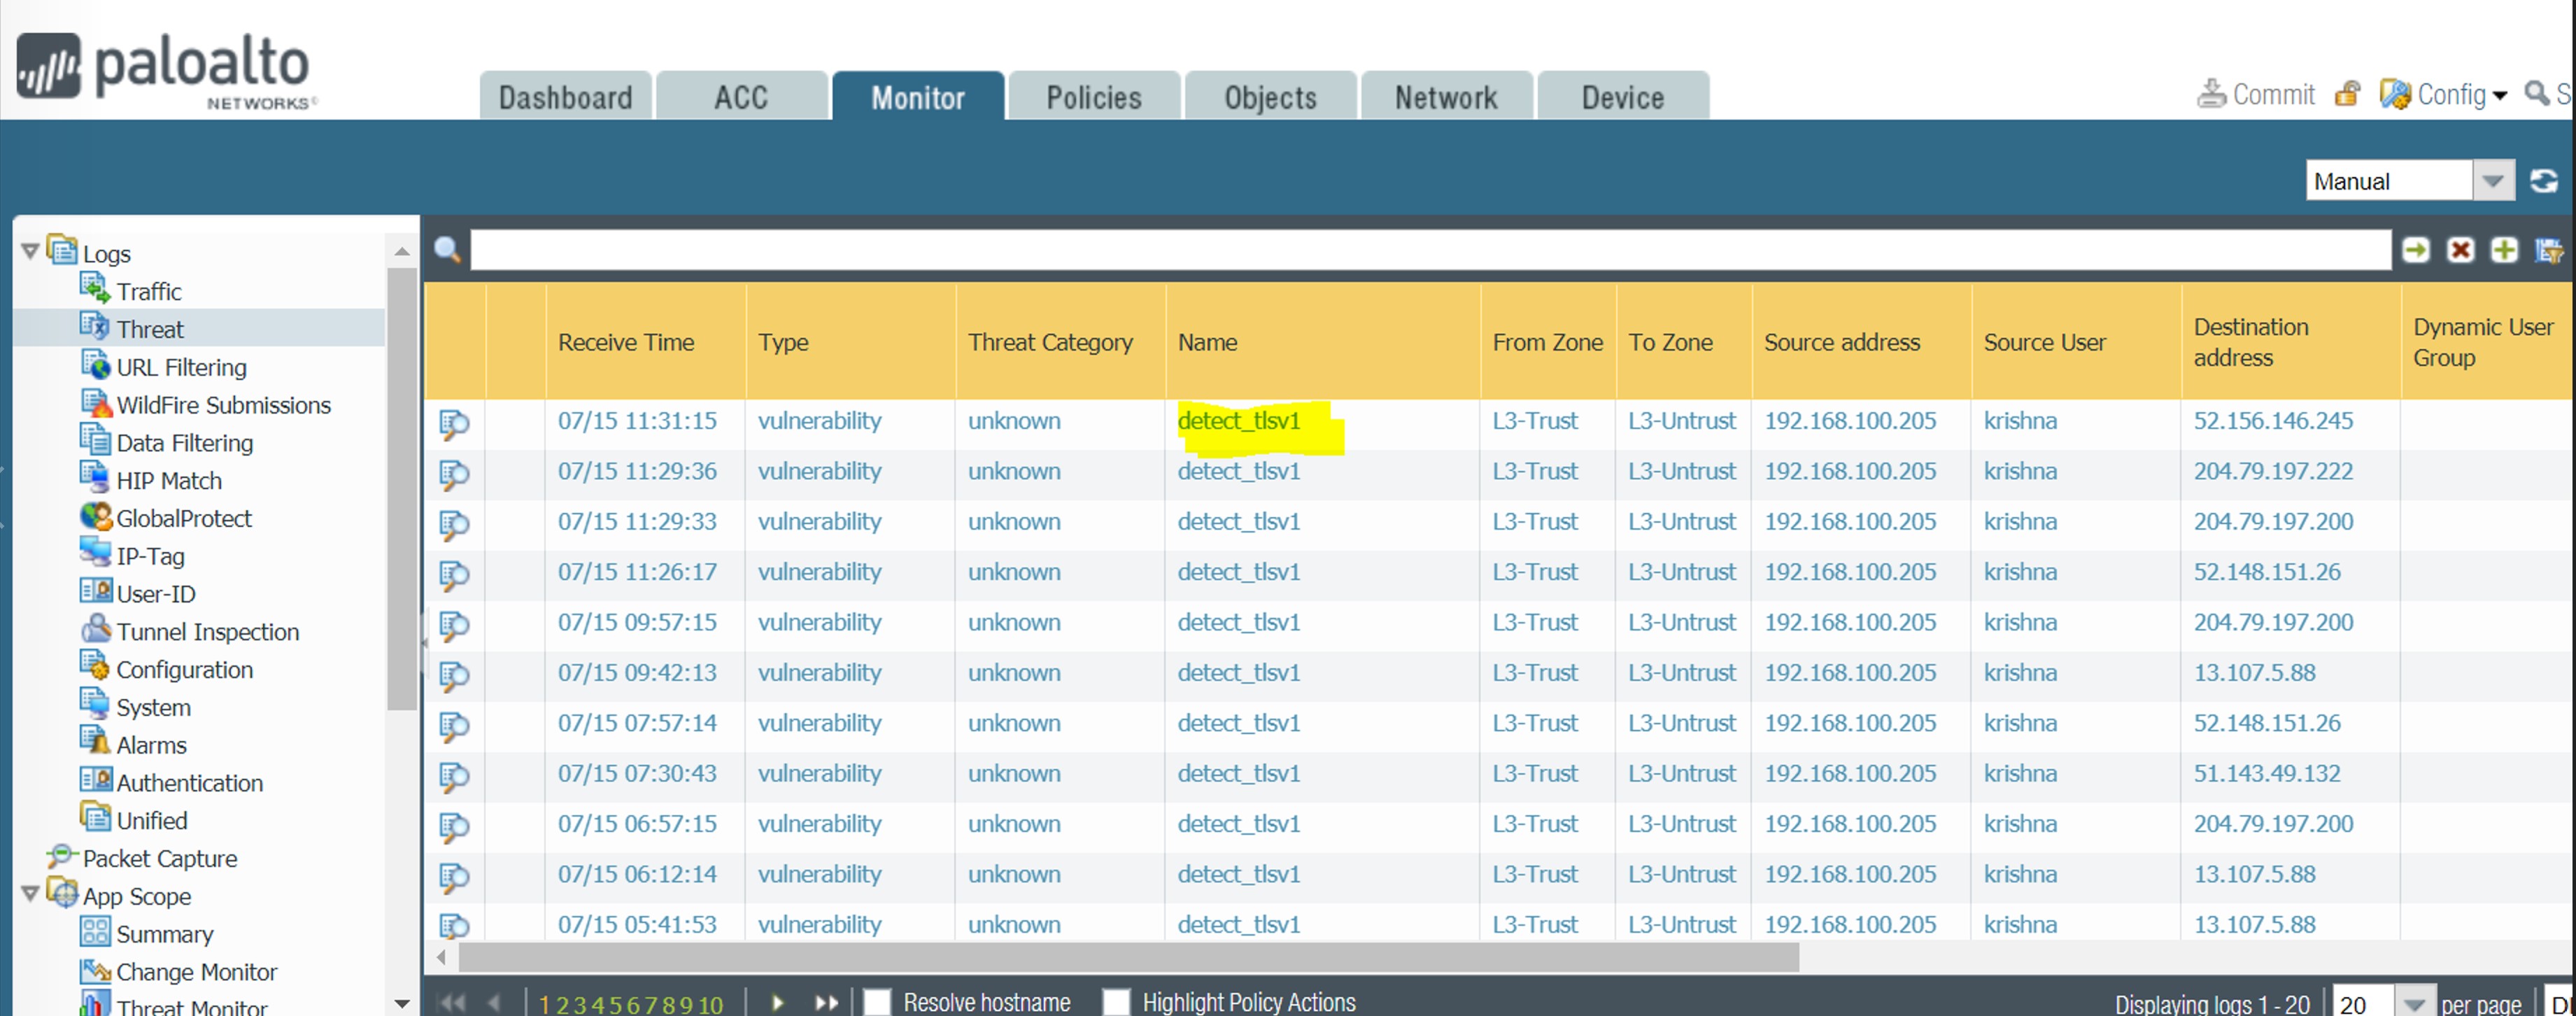Open the Filter Builder icon
Viewport: 2576px width, 1016px height.
coord(2549,250)
